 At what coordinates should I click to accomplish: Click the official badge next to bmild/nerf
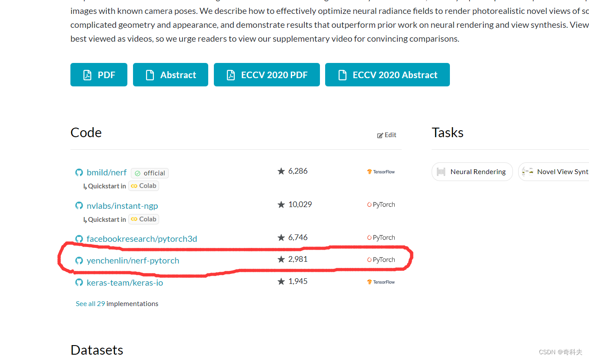(150, 173)
